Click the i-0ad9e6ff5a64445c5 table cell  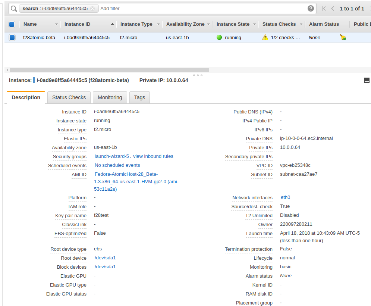87,38
